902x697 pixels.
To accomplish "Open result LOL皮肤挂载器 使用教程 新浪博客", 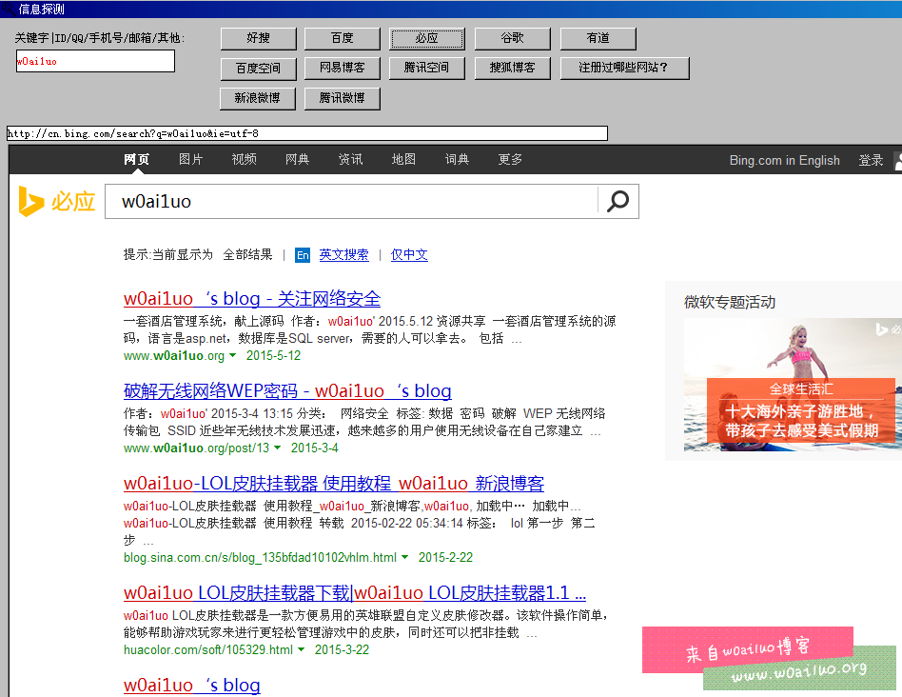I will point(334,484).
